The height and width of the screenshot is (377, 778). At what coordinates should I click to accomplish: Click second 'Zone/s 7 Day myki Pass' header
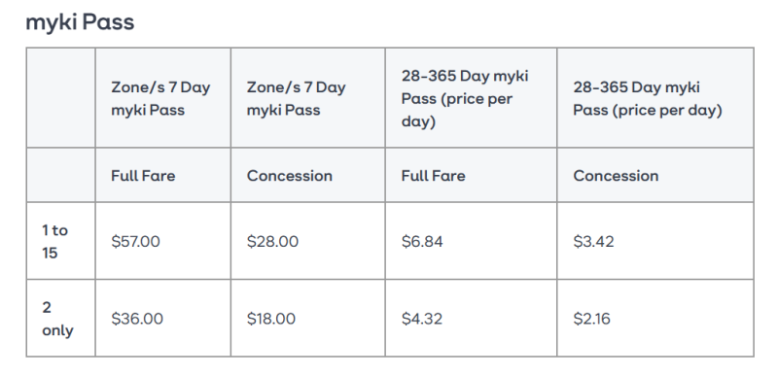296,98
